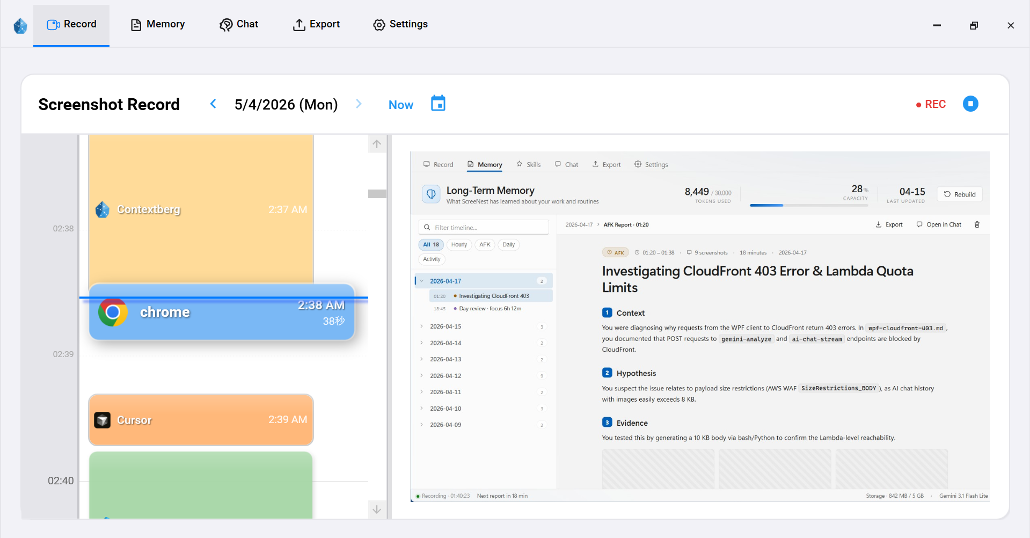
Task: Jump to the current time via Now
Action: [401, 105]
